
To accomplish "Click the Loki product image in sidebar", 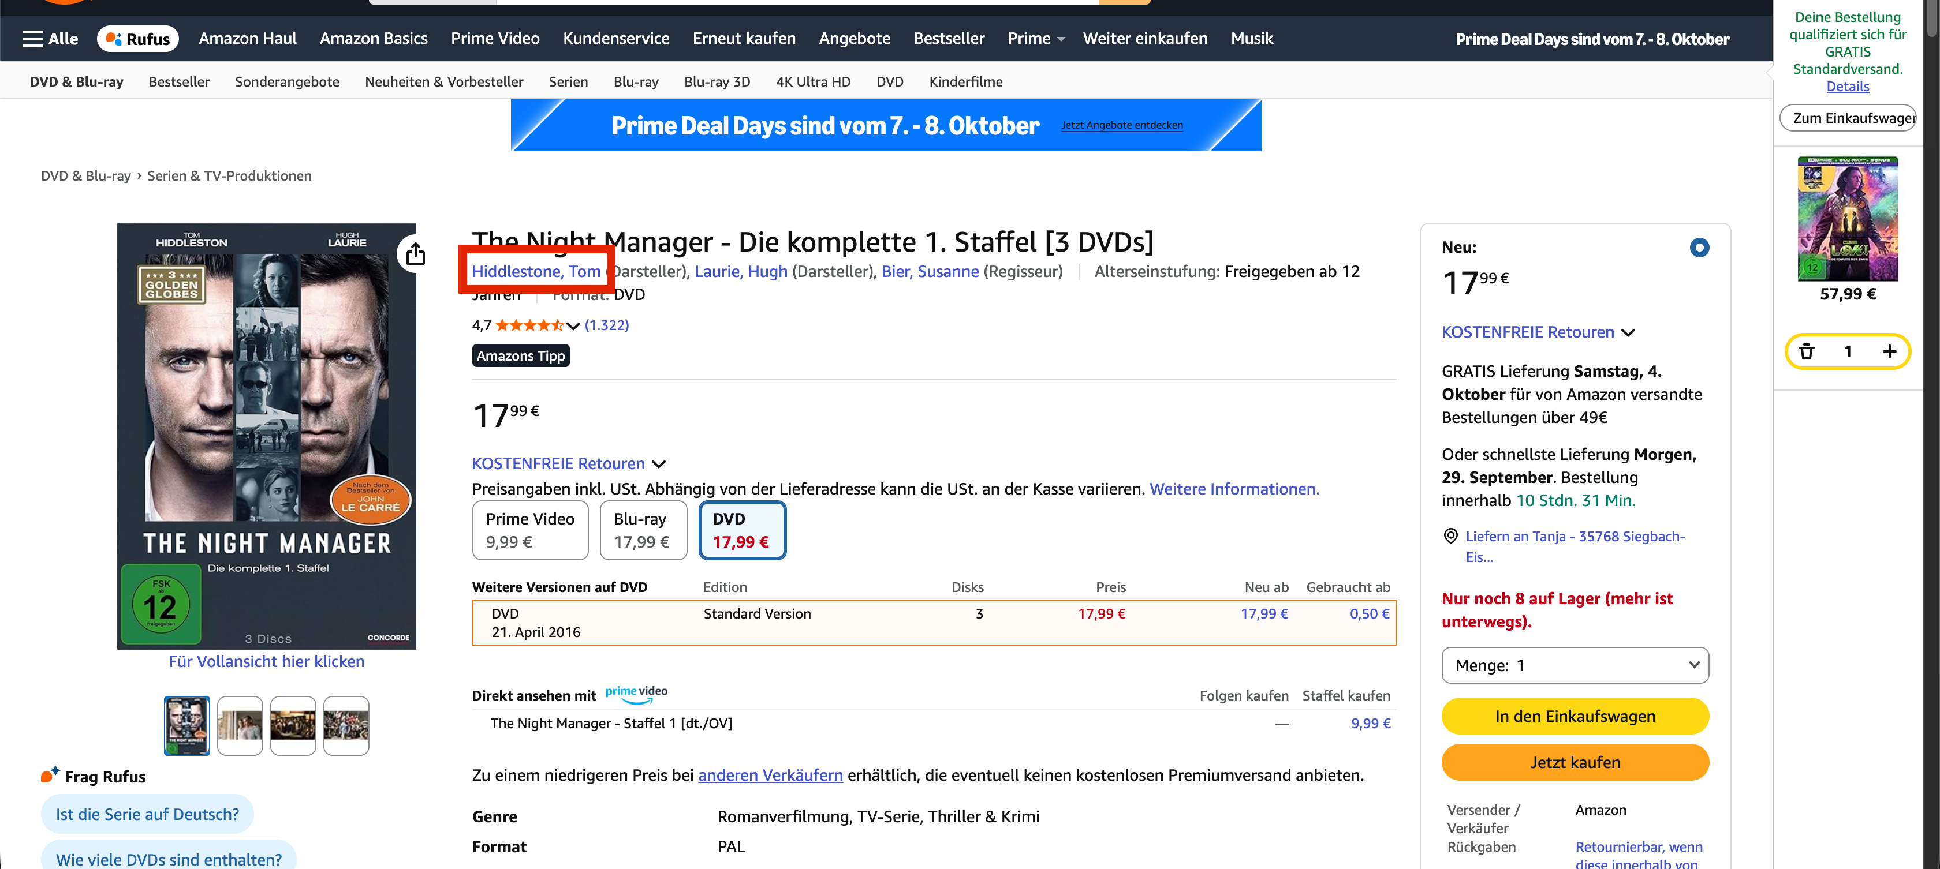I will coord(1846,218).
